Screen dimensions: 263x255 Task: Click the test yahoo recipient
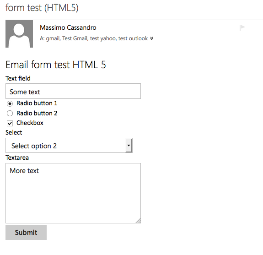click(103, 38)
